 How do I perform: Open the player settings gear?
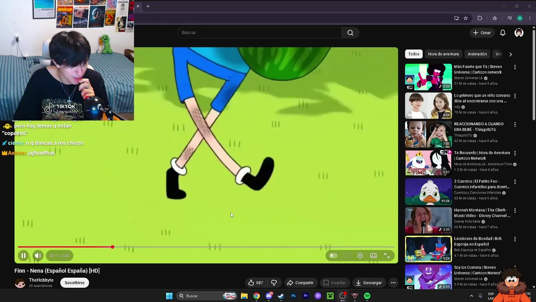(360, 255)
